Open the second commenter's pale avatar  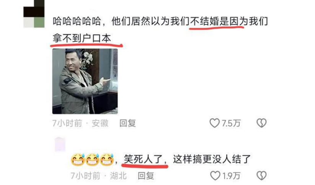click(60, 144)
